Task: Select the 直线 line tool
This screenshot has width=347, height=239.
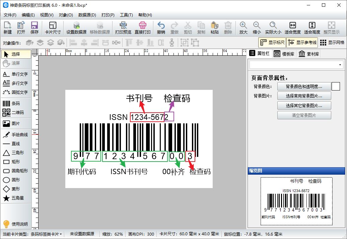Action: click(16, 144)
